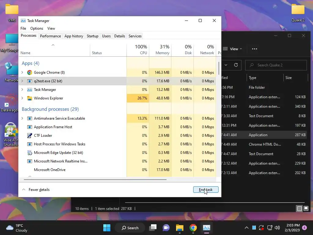Sort by Size column in Quake 2 window
This screenshot has height=235, width=313.
[296, 77]
